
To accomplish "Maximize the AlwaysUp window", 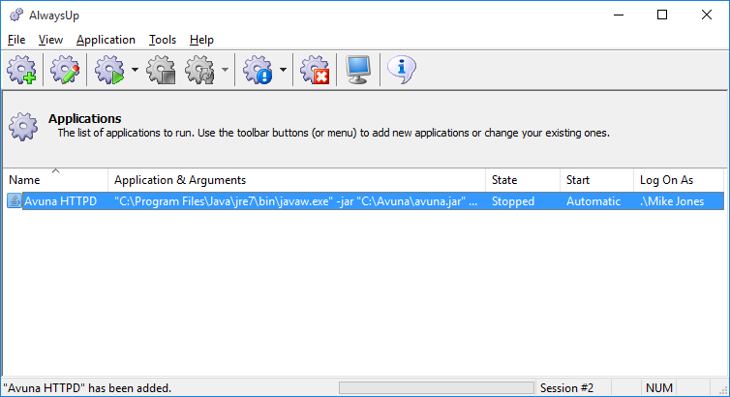I will tap(662, 15).
